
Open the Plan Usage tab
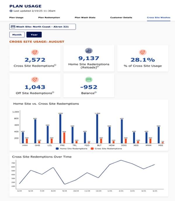(x=16, y=17)
